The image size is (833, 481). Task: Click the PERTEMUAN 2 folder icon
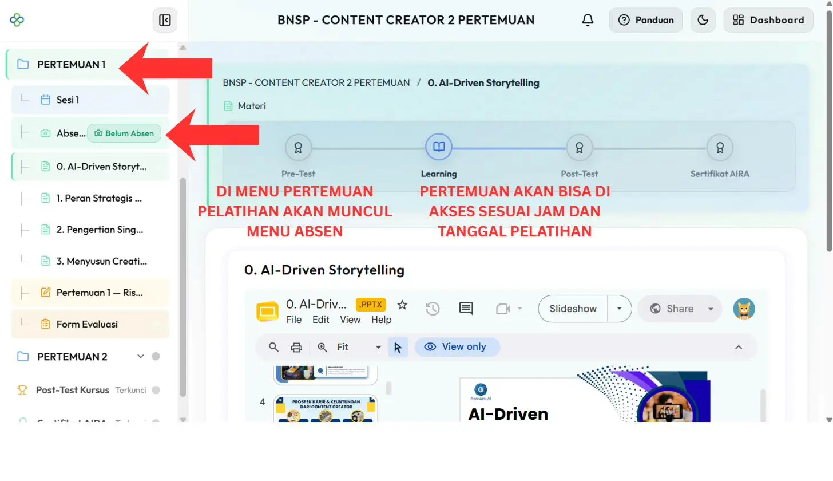click(x=23, y=357)
